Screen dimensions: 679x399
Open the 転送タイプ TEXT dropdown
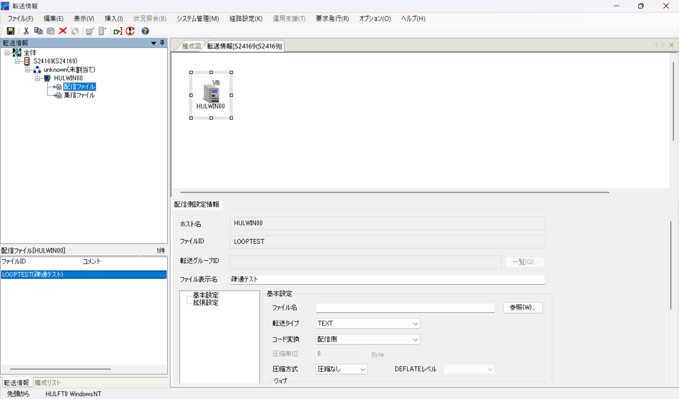(415, 324)
